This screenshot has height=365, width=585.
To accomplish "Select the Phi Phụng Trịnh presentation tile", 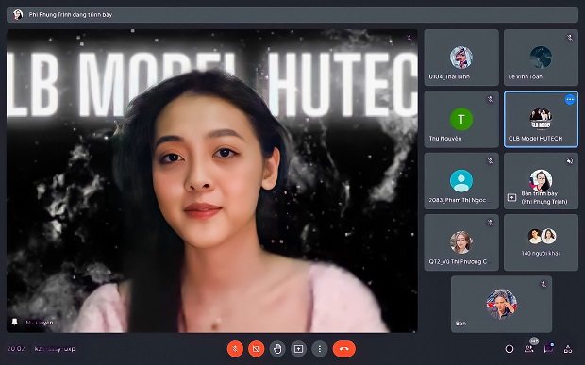I will point(541,181).
